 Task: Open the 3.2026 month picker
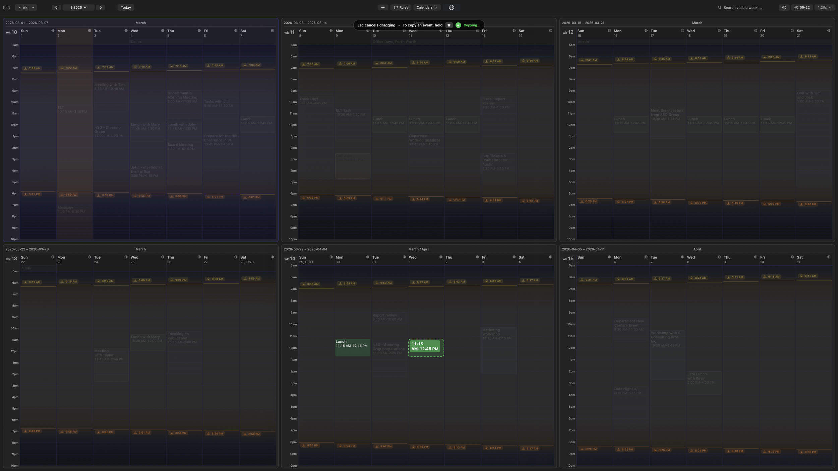[x=78, y=7]
